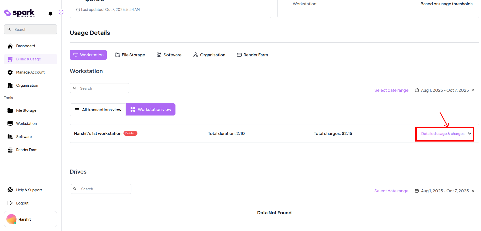Open File Storage folder icon in Tools
This screenshot has height=231, width=481.
tap(10, 110)
